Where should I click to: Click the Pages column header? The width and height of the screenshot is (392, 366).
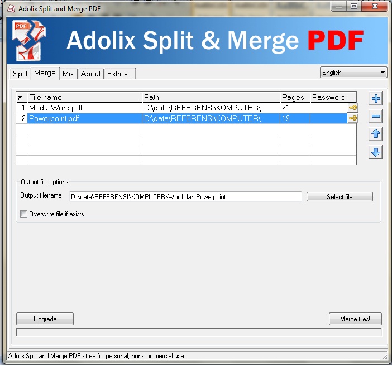point(294,97)
